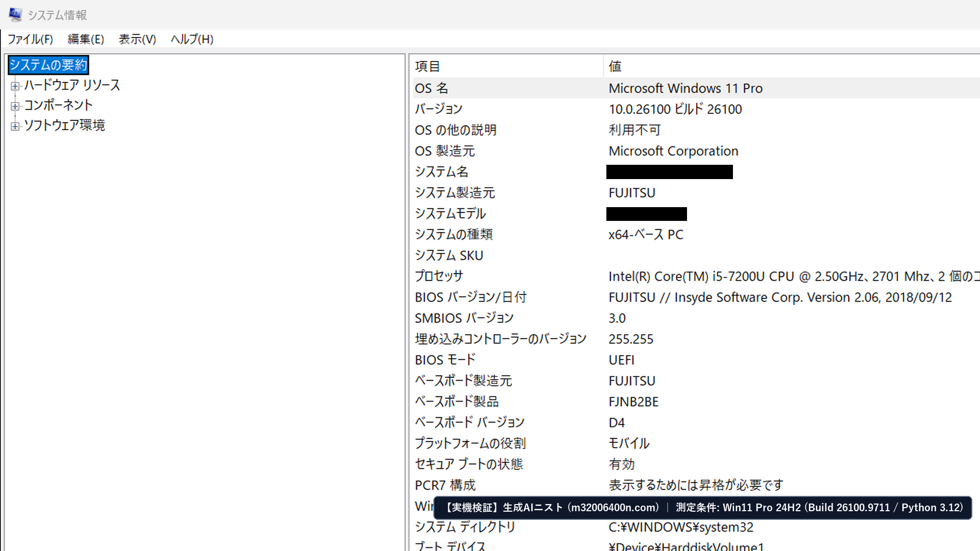The image size is (980, 551).
Task: Select the バージョン row label
Action: [438, 109]
